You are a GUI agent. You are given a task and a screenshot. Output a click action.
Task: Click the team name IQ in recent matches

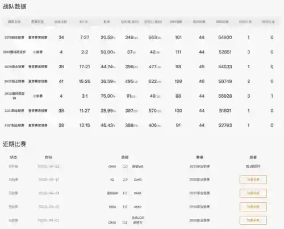112,180
